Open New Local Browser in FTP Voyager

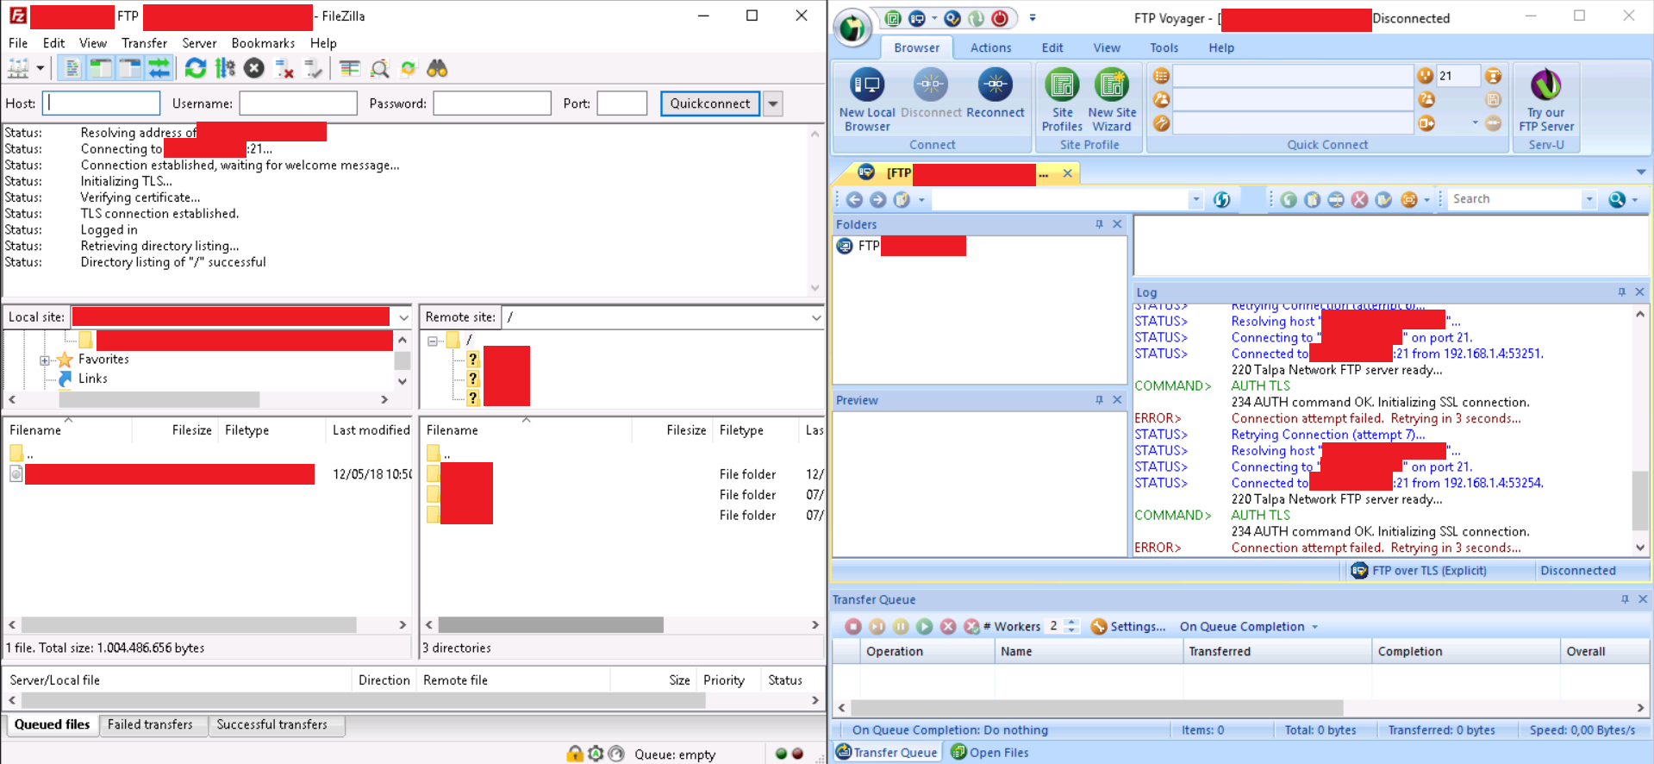(867, 101)
